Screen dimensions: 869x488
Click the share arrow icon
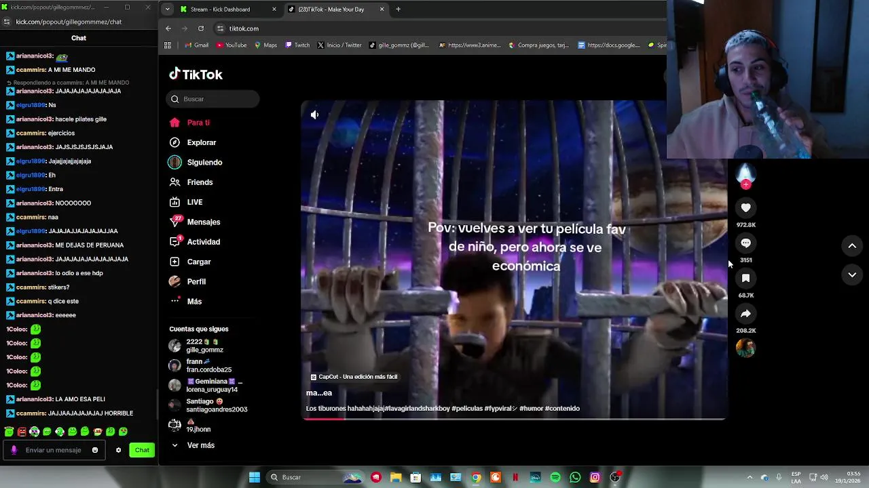[x=745, y=314]
